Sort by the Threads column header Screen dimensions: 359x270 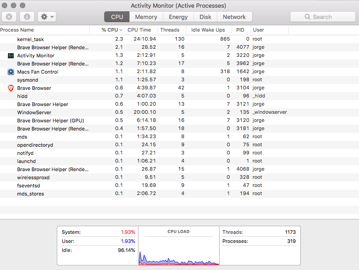click(x=171, y=30)
